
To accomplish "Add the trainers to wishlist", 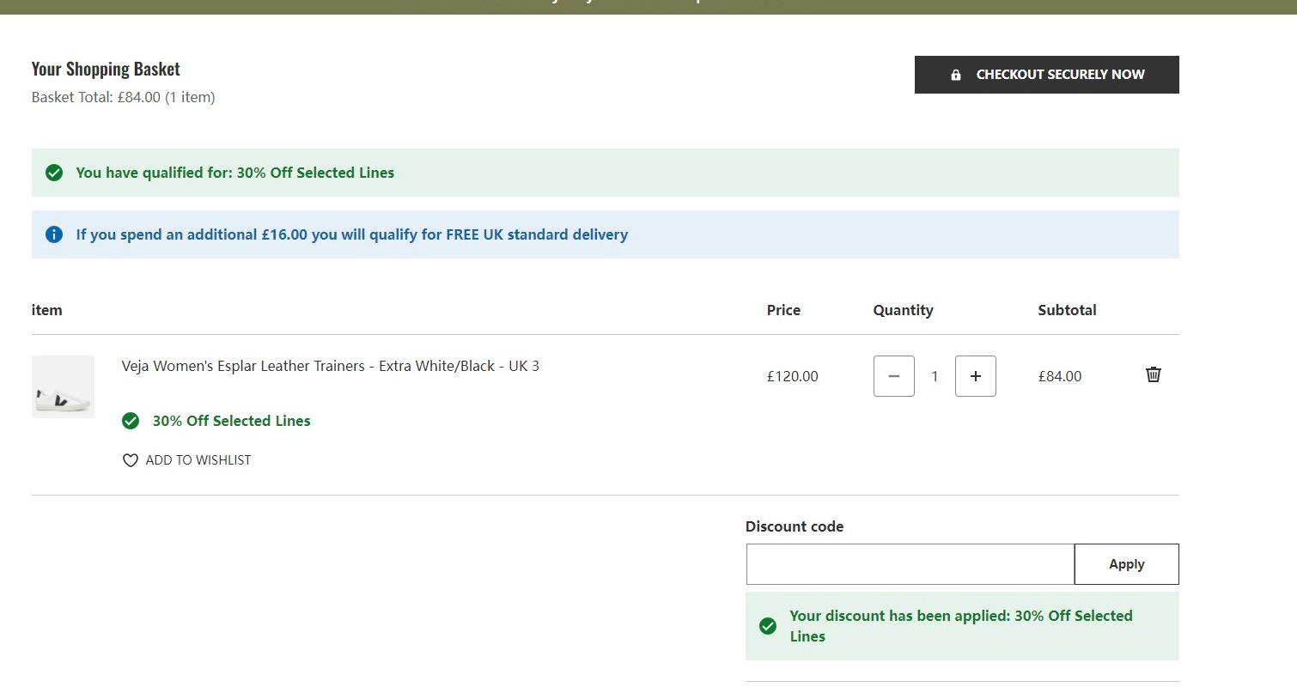I will [186, 460].
